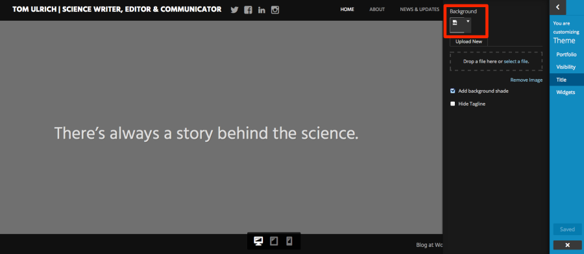Image resolution: width=584 pixels, height=254 pixels.
Task: Switch to the Upload New tab
Action: pyautogui.click(x=468, y=41)
